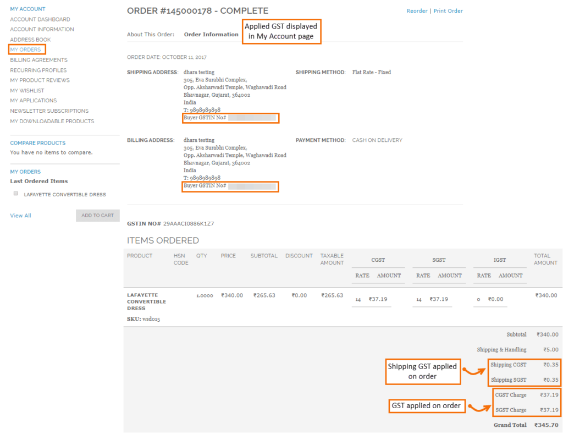Screen dimensions: 563x434
Task: Go to Account Dashboard
Action: pos(40,19)
